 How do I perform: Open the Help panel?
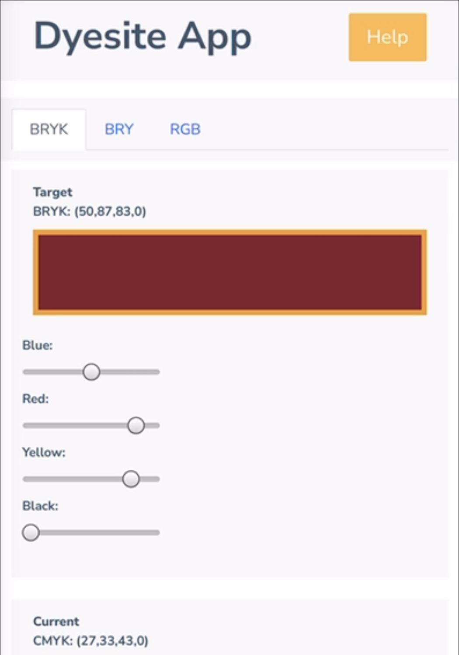(387, 38)
